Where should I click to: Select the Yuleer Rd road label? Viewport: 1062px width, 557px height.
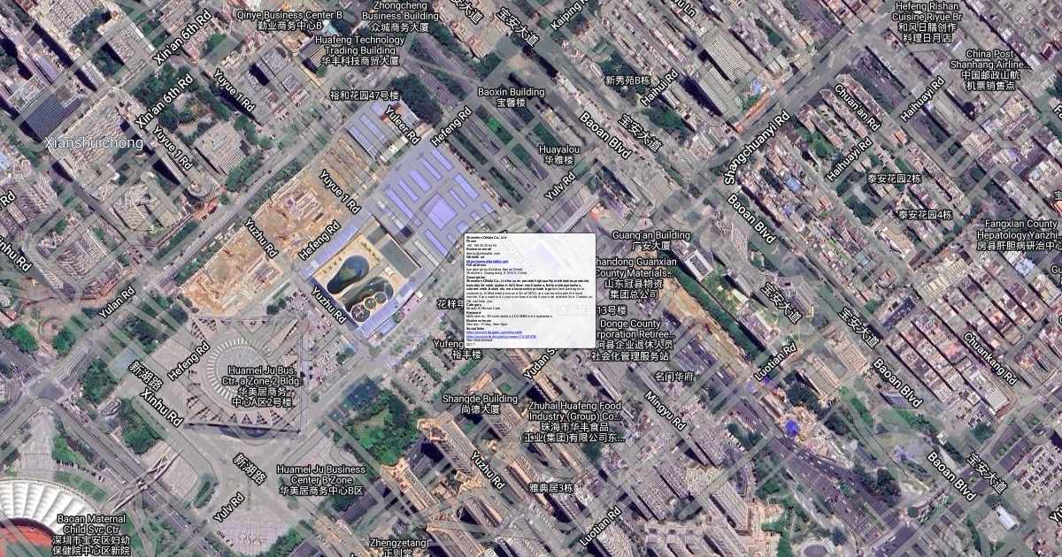click(401, 126)
